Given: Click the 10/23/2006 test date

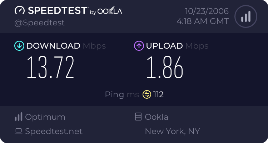Looking at the screenshot, I should [x=207, y=11].
